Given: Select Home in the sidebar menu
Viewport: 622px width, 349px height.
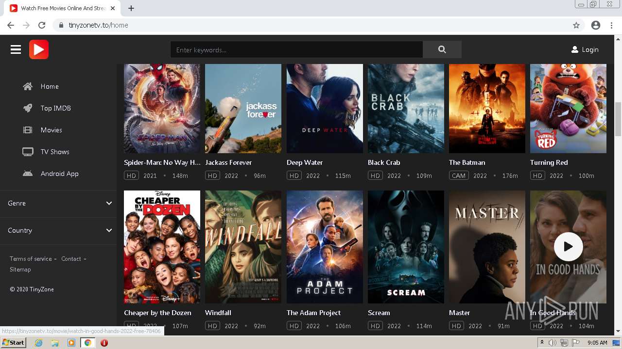Looking at the screenshot, I should 50,86.
